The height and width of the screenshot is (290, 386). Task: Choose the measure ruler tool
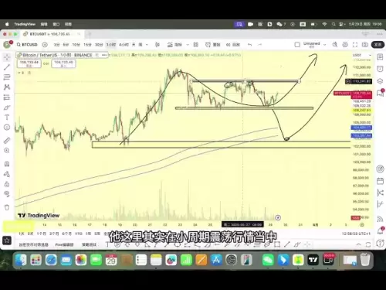7,140
